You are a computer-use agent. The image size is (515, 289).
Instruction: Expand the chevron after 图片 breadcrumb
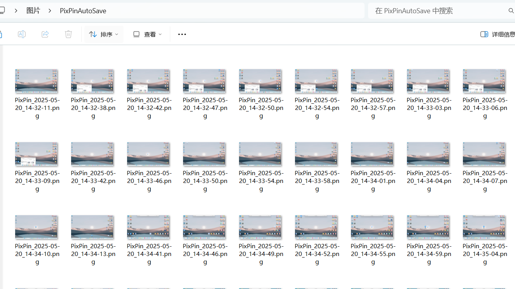pos(50,11)
